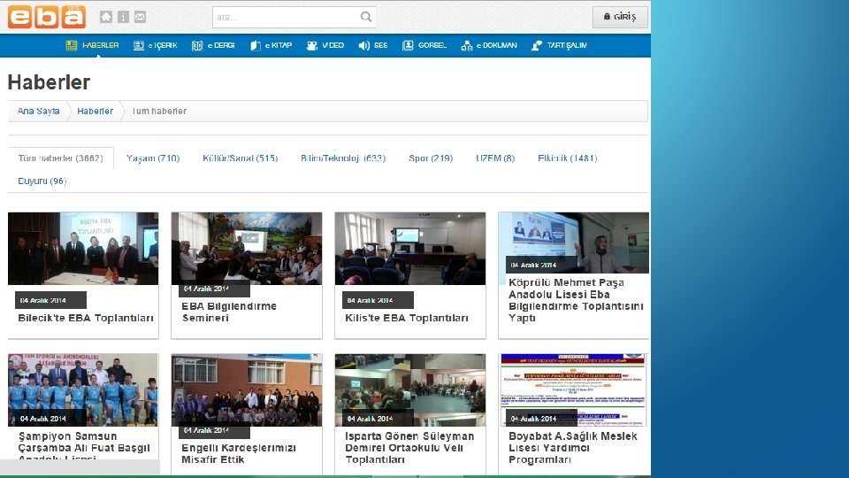Open e-DERGİ in the navigation bar
The height and width of the screenshot is (478, 849).
pyautogui.click(x=221, y=45)
